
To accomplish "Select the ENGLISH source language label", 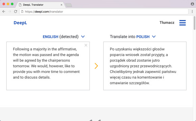I will pyautogui.click(x=50, y=37).
